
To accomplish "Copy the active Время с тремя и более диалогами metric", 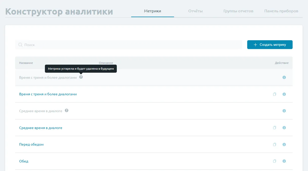I will coord(275,94).
